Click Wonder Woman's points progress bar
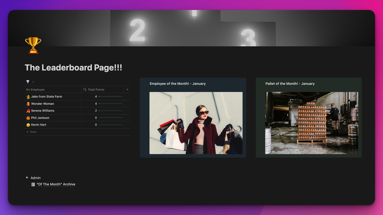Viewport: 383px width, 215px height. 111,104
